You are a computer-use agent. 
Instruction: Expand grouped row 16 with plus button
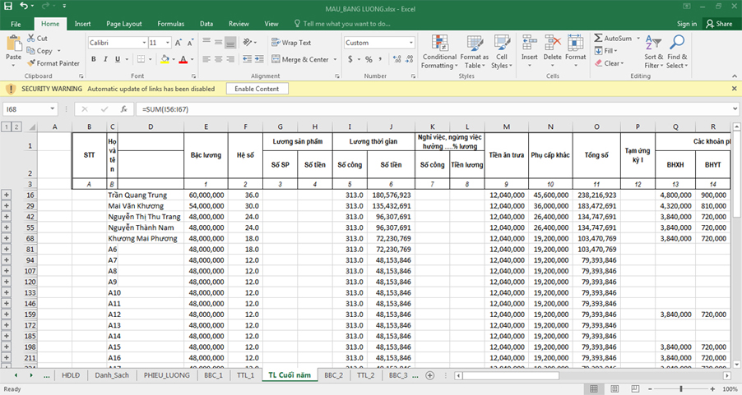coord(6,195)
